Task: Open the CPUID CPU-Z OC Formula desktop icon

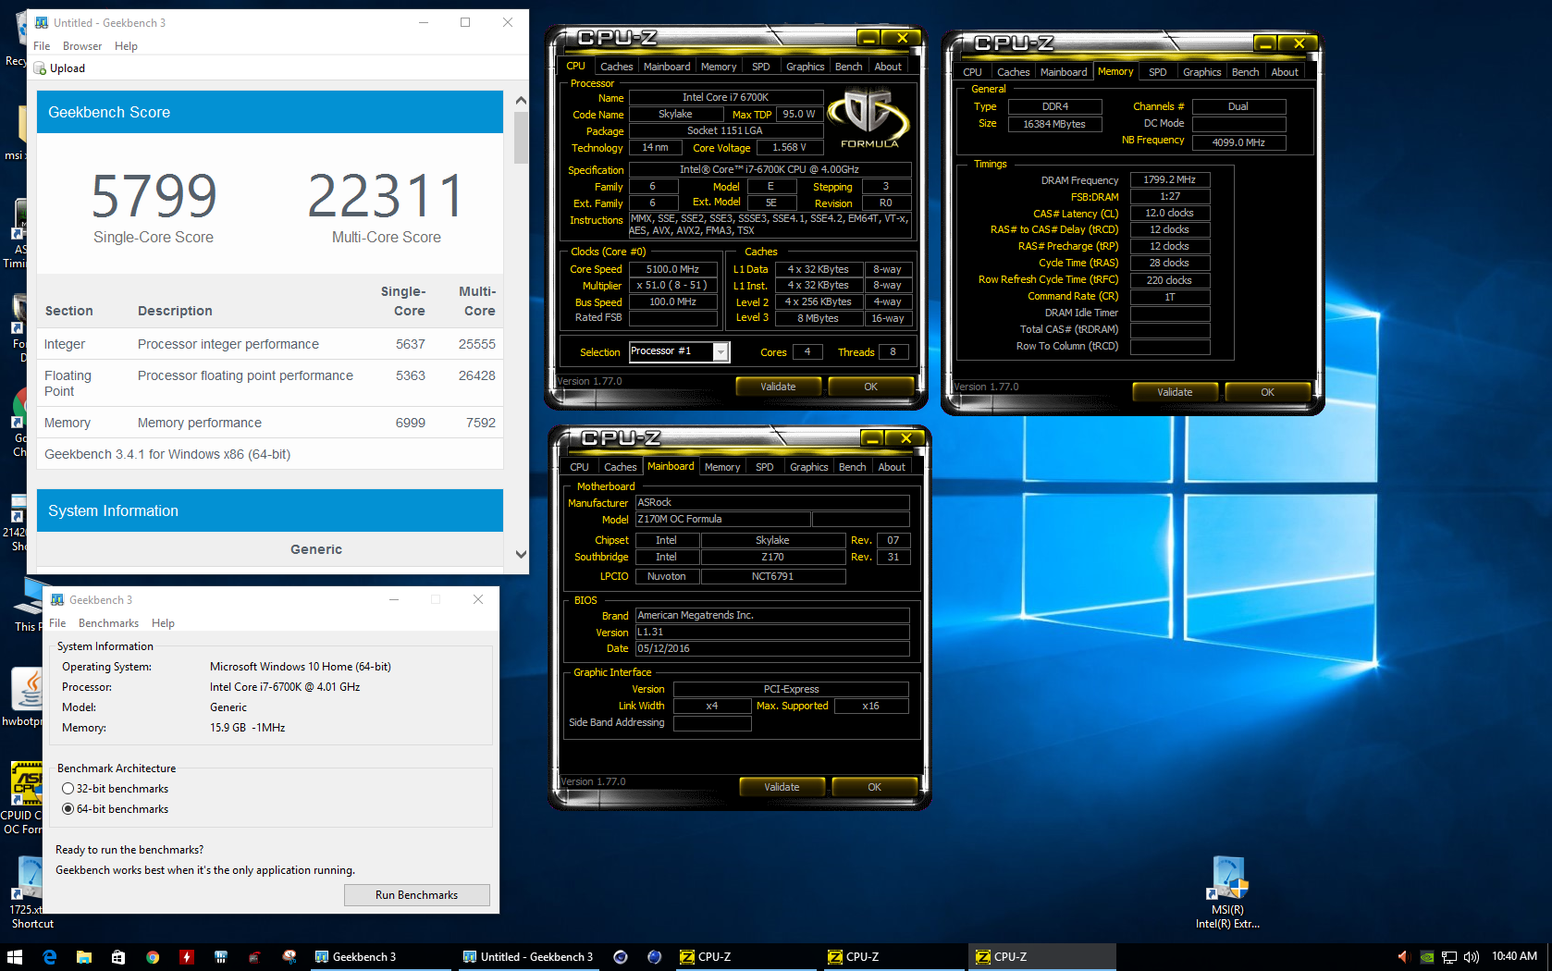Action: [24, 797]
